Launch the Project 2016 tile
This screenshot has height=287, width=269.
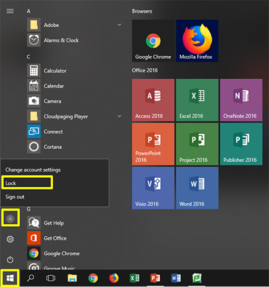pos(197,144)
